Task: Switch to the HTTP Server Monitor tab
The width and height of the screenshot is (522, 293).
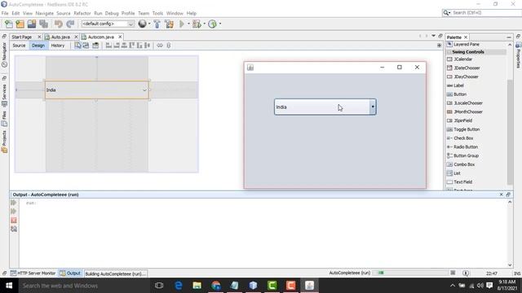Action: point(33,273)
